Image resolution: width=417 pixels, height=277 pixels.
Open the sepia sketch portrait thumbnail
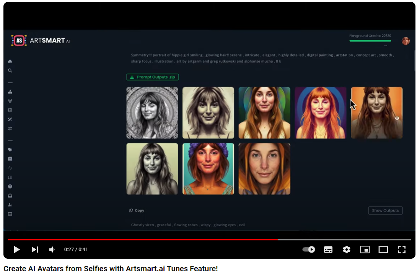point(208,113)
